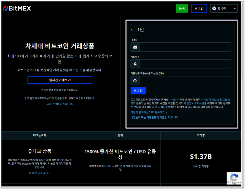Click the 더 많은 내용 보기 link
Viewport: 245px width, 189px height.
[40, 173]
